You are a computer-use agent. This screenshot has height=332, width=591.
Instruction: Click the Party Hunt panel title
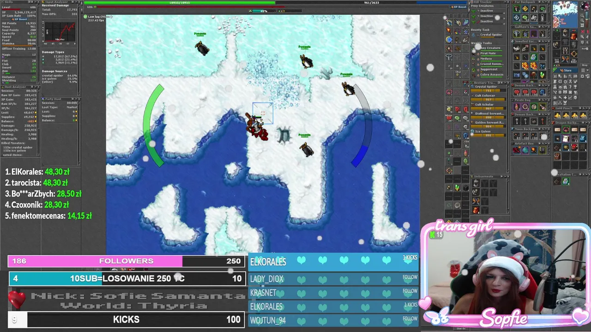pos(54,99)
